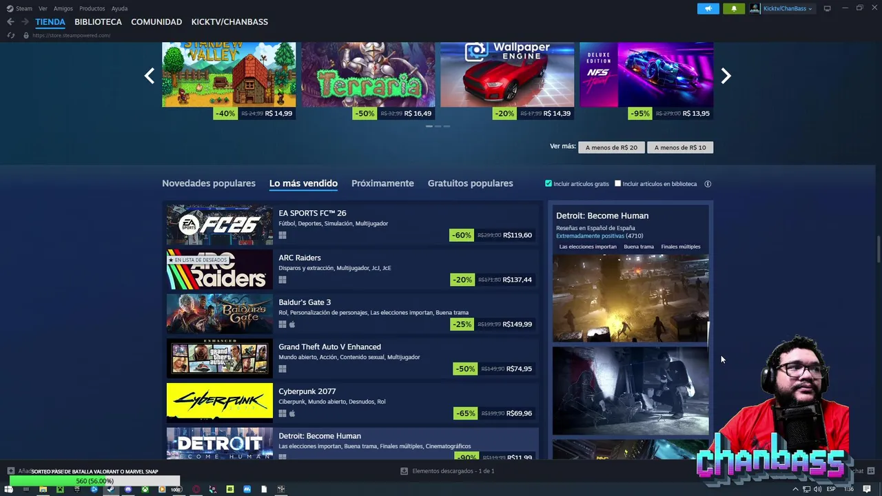Open Cyberpunk 2077 list entry

[x=352, y=402]
